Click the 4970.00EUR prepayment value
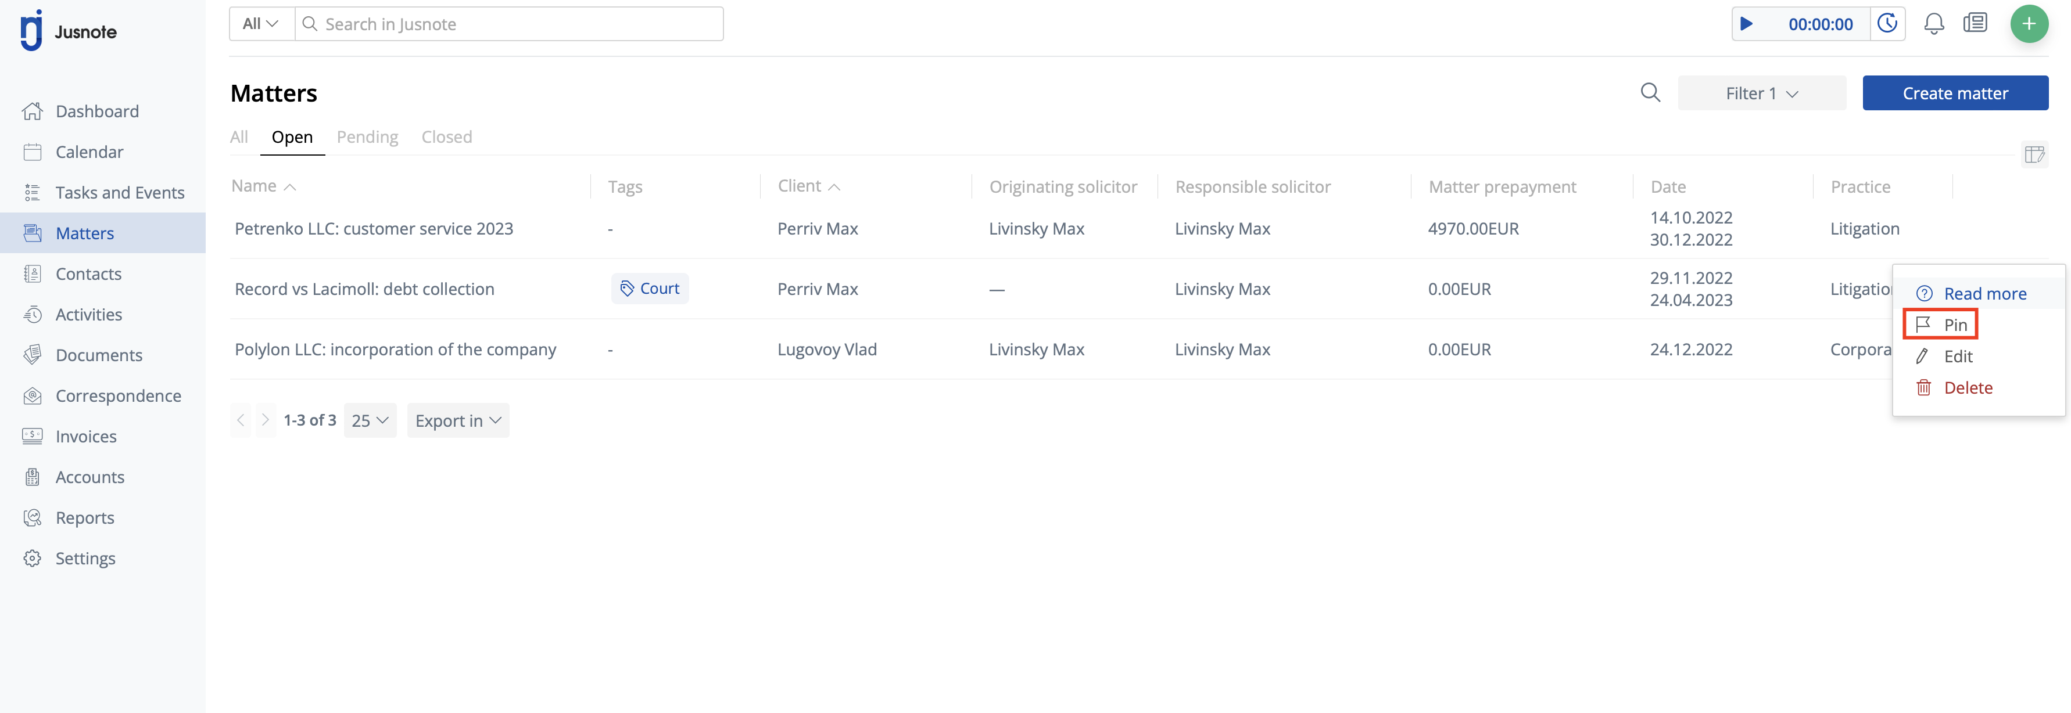The width and height of the screenshot is (2071, 713). tap(1474, 229)
